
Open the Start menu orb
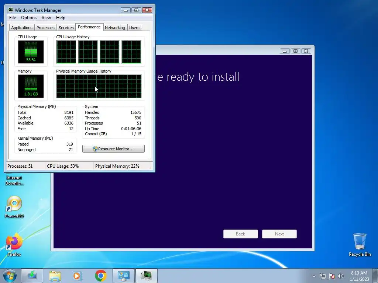pos(10,276)
